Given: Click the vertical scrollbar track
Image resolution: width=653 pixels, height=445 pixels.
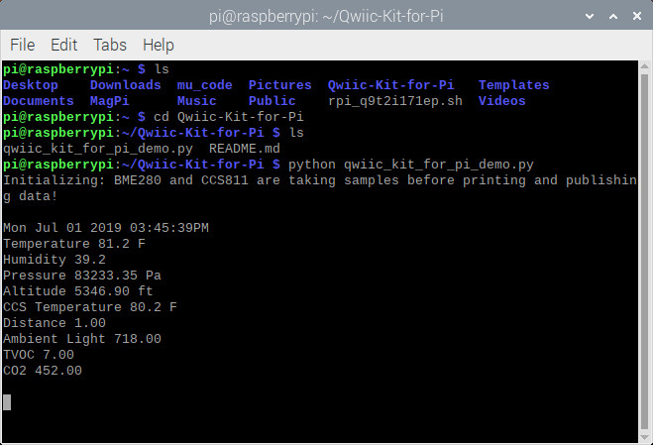Looking at the screenshot, I should 645,252.
